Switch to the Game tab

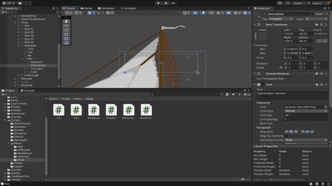pos(87,8)
